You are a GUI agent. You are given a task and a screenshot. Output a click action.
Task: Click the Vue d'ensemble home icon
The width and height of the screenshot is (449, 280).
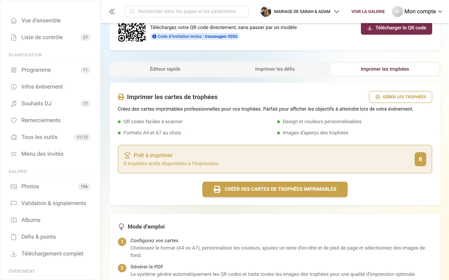coord(14,21)
